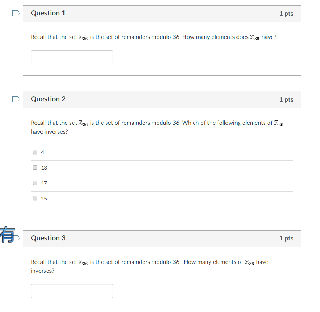Tick the checkbox for option 13

(35, 167)
